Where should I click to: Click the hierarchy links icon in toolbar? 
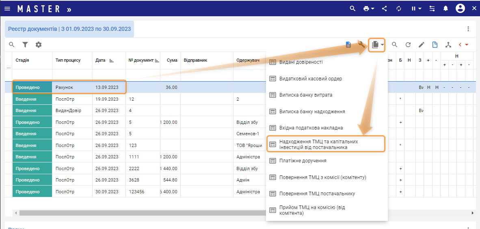pyautogui.click(x=448, y=45)
